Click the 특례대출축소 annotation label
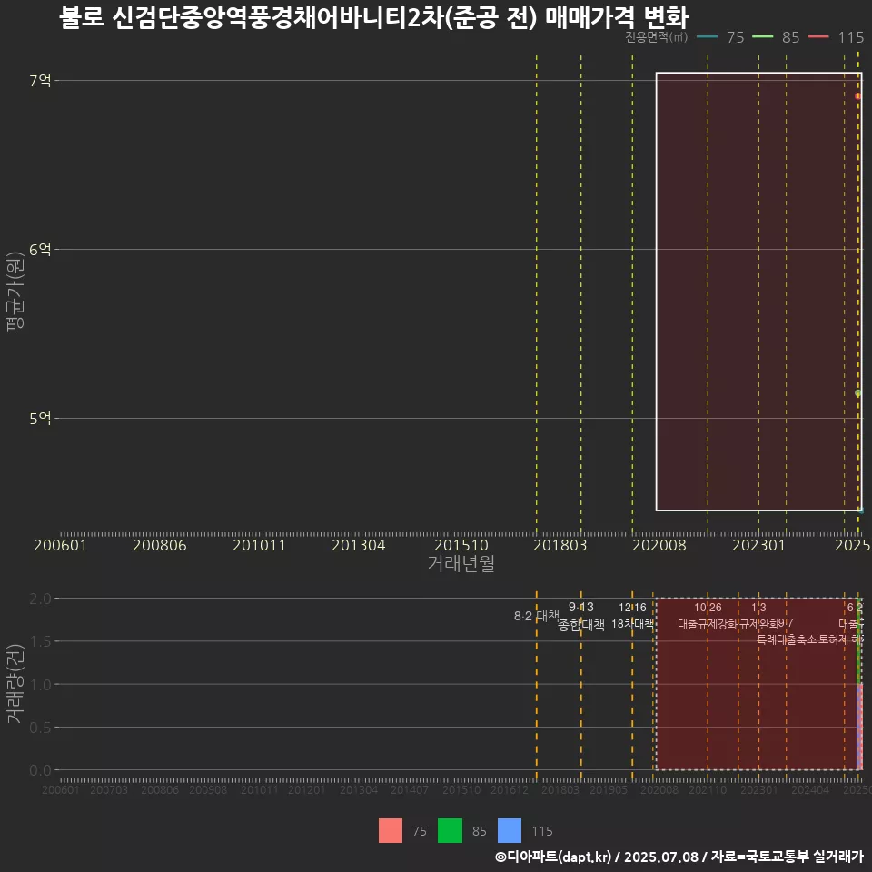The image size is (872, 872). click(787, 639)
